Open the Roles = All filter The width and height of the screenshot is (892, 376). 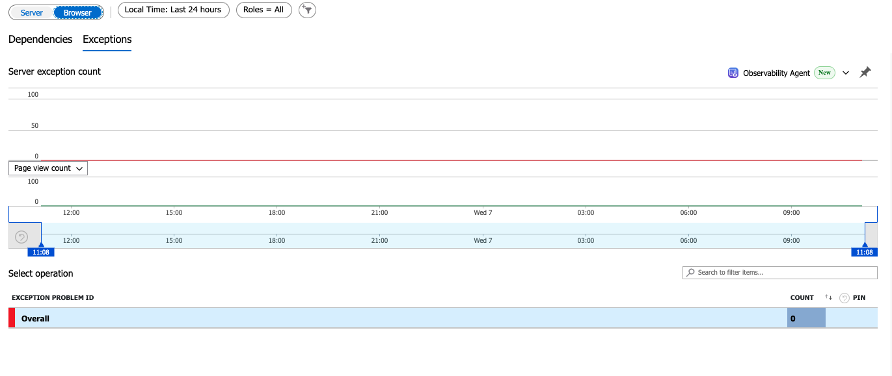[264, 10]
